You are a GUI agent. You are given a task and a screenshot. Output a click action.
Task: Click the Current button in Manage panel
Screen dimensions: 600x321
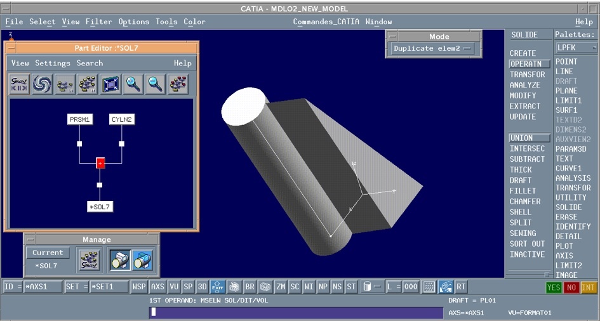48,252
